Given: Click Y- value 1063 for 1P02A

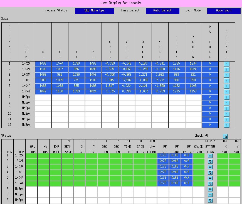Looking at the screenshot, I should tap(93, 64).
